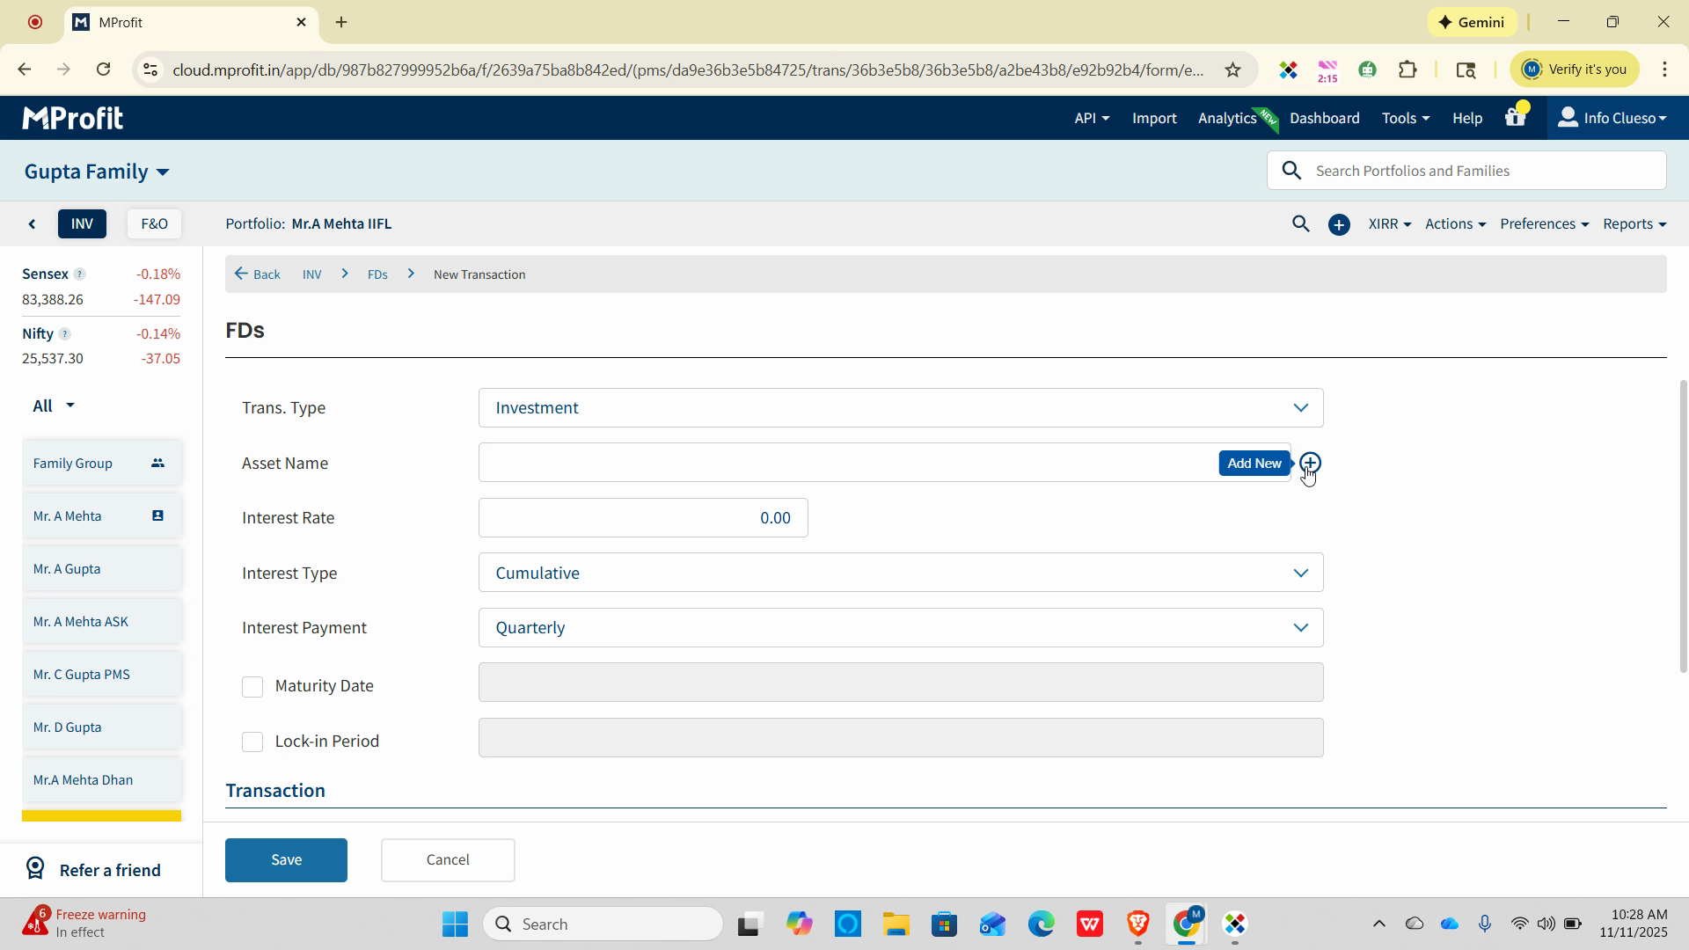Click the MProfit logo
The width and height of the screenshot is (1689, 950).
(x=72, y=118)
